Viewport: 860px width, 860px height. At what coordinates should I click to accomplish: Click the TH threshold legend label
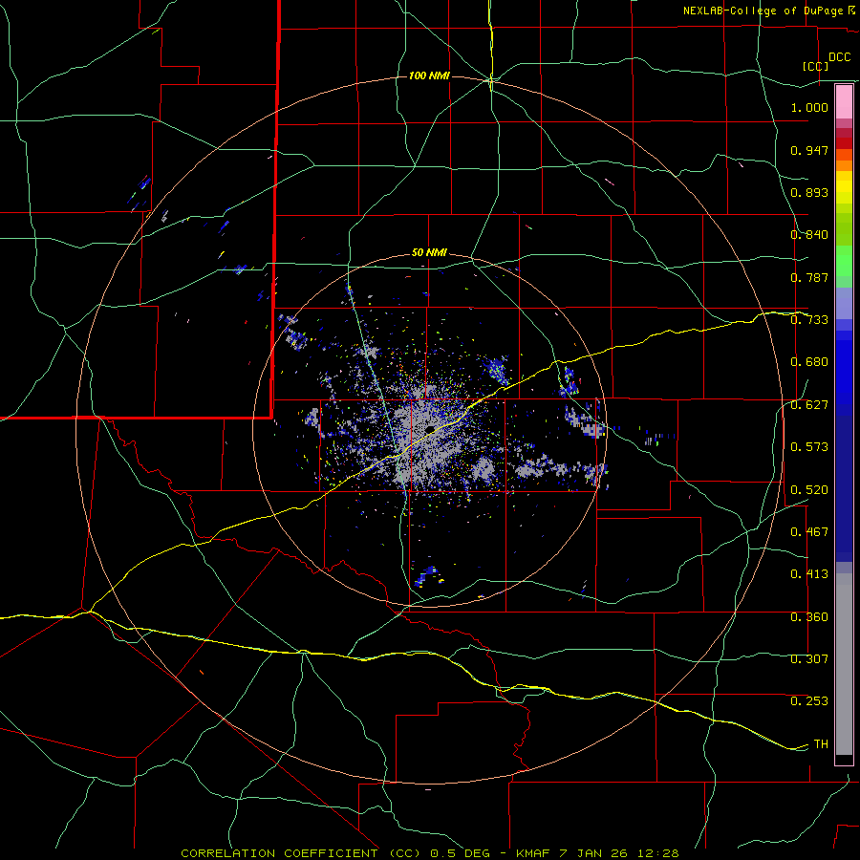[x=821, y=744]
